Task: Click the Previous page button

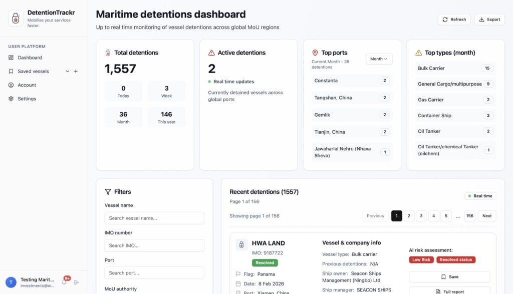Action: (375, 216)
